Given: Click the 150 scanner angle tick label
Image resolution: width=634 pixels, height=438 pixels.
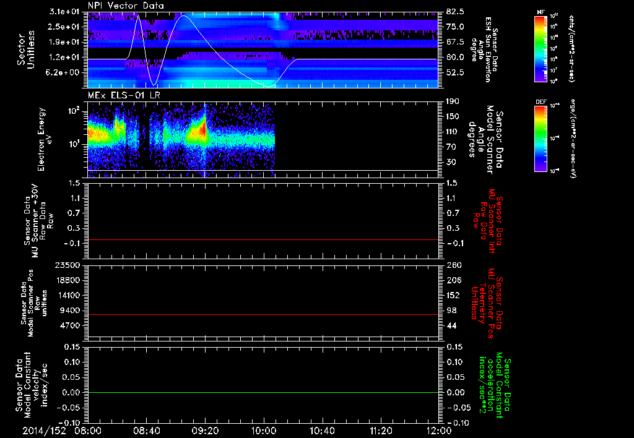Looking at the screenshot, I should (x=453, y=117).
